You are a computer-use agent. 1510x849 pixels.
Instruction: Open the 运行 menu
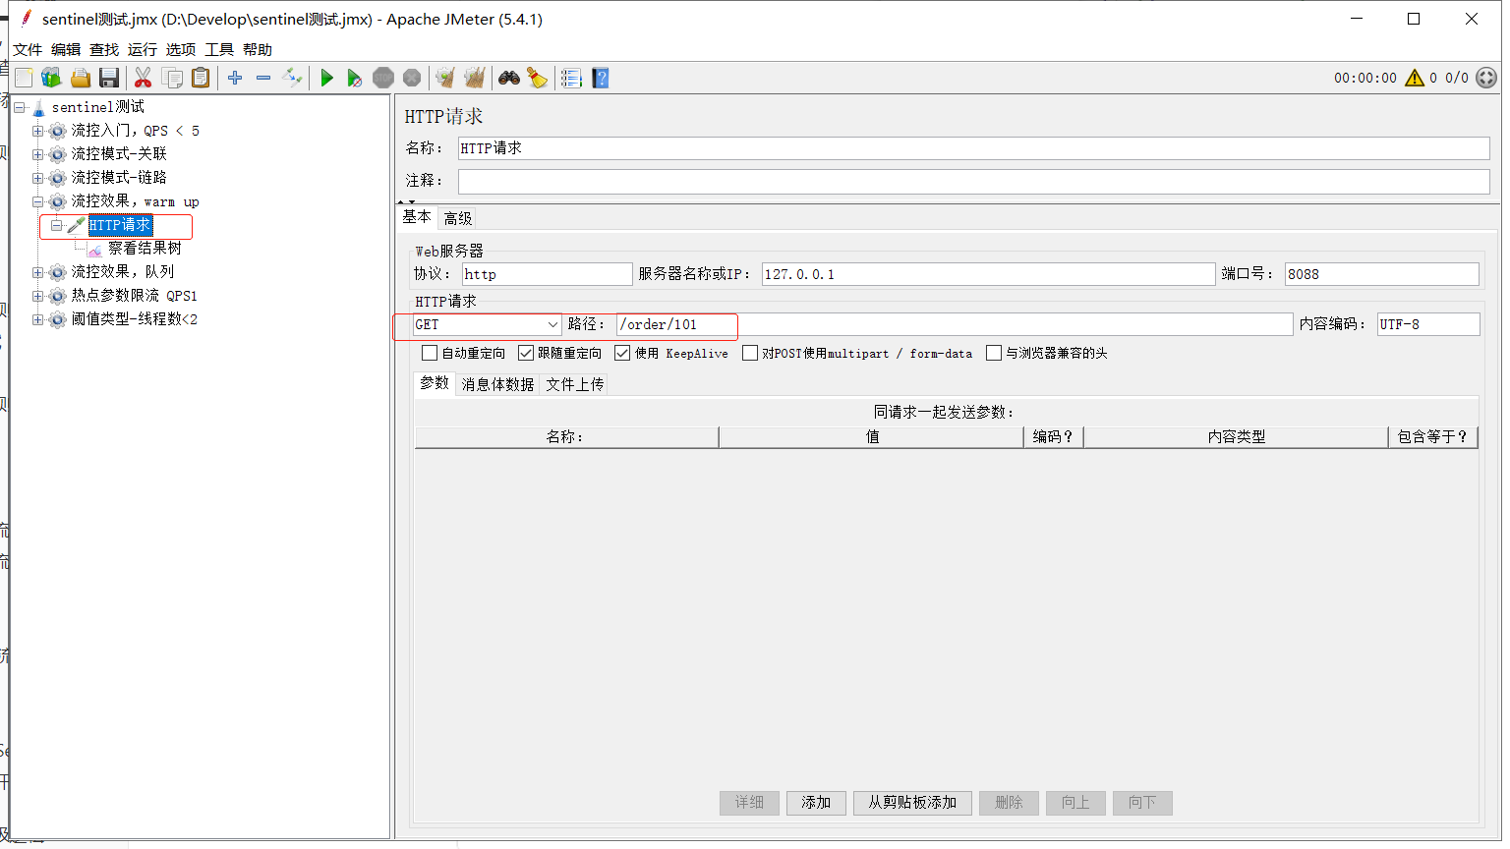(143, 49)
